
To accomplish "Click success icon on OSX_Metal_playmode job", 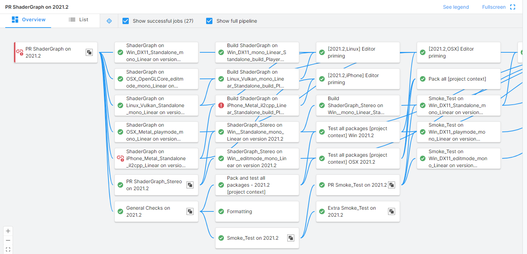I will coord(120,132).
